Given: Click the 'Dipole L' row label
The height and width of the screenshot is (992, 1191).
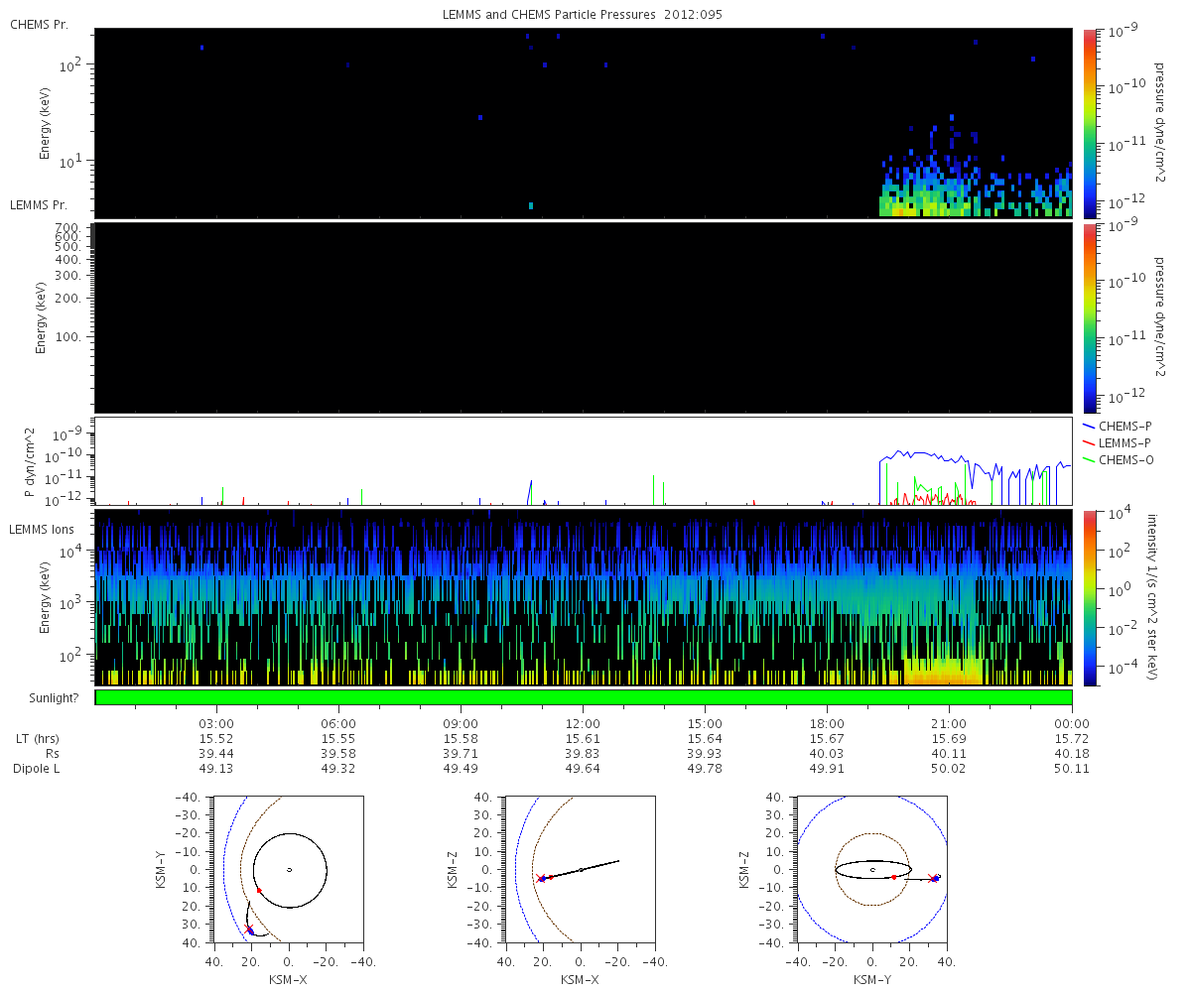Looking at the screenshot, I should 36,769.
